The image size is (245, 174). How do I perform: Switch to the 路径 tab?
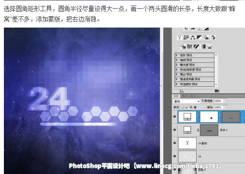[193, 96]
